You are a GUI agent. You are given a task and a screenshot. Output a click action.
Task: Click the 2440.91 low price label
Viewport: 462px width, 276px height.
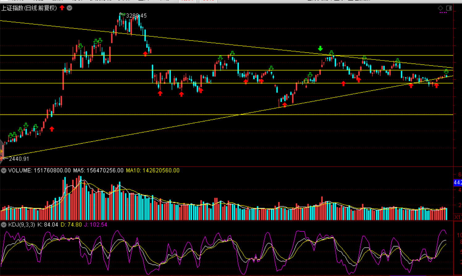pos(19,159)
